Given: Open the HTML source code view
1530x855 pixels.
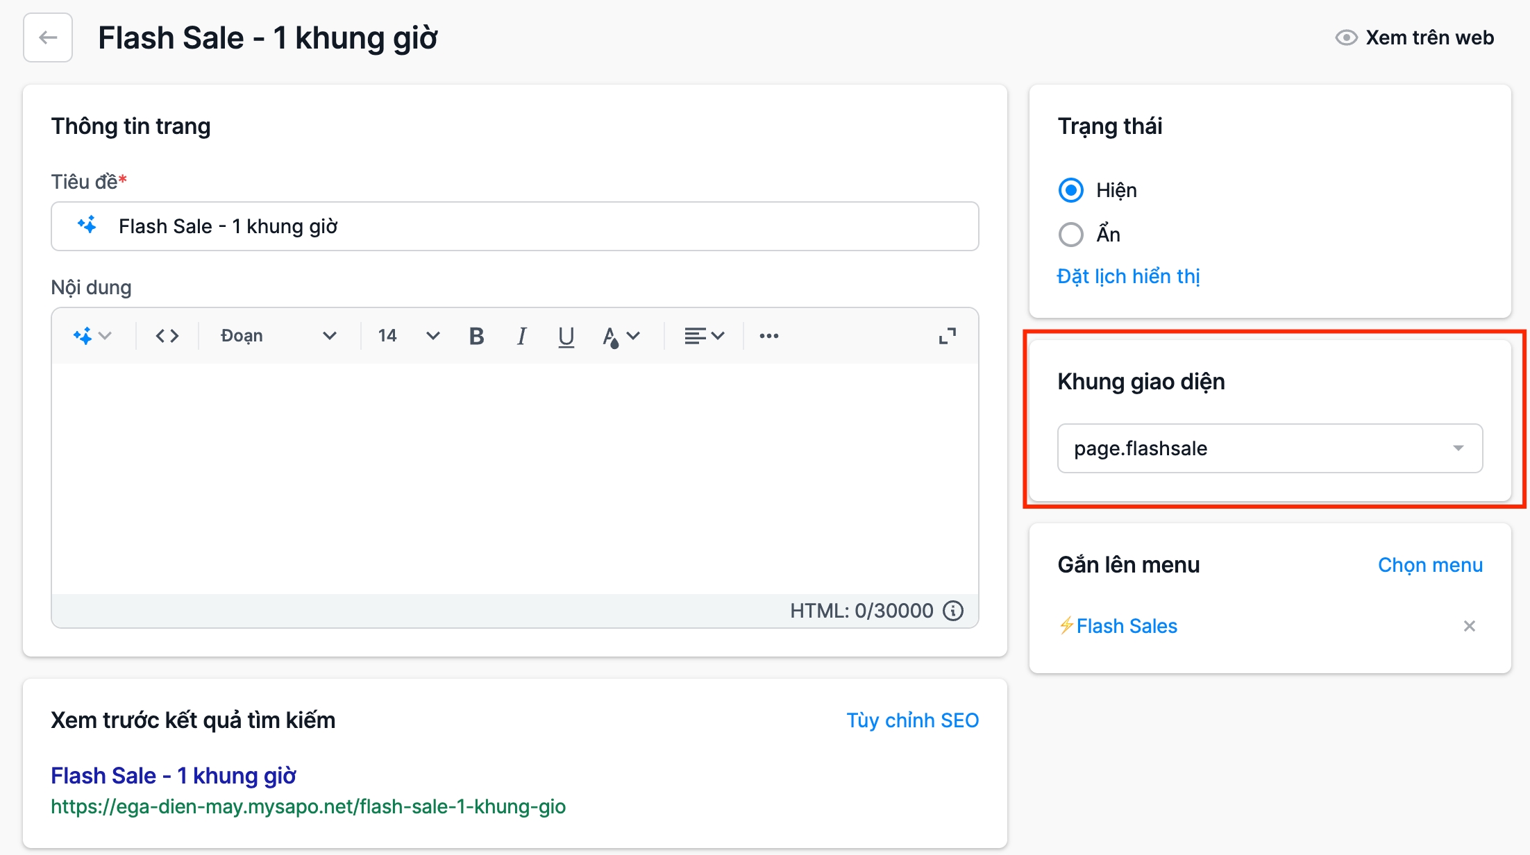Looking at the screenshot, I should [x=167, y=336].
